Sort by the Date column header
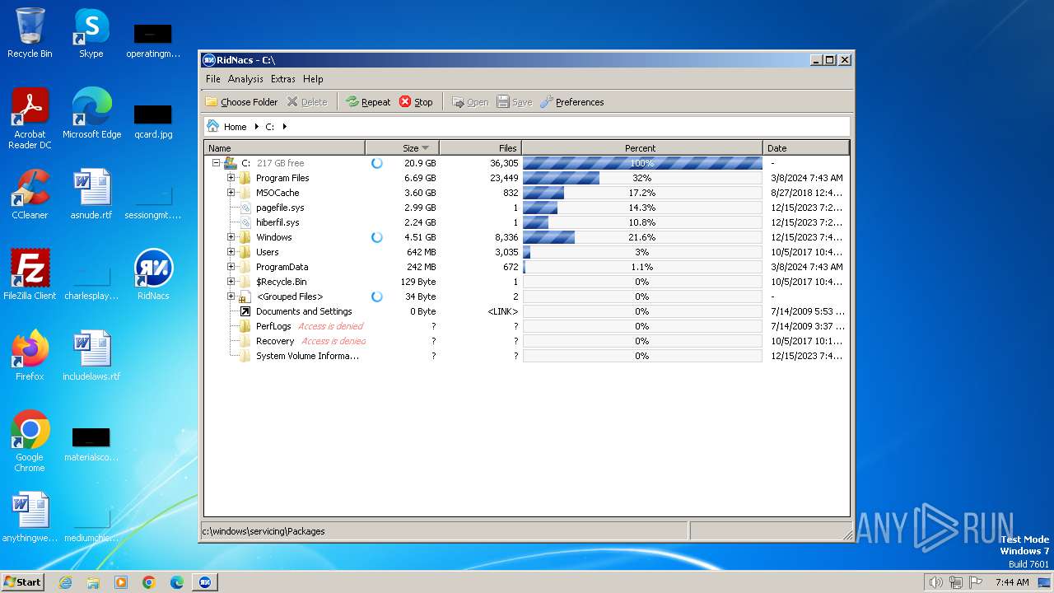Viewport: 1054px width, 593px height. tap(805, 148)
